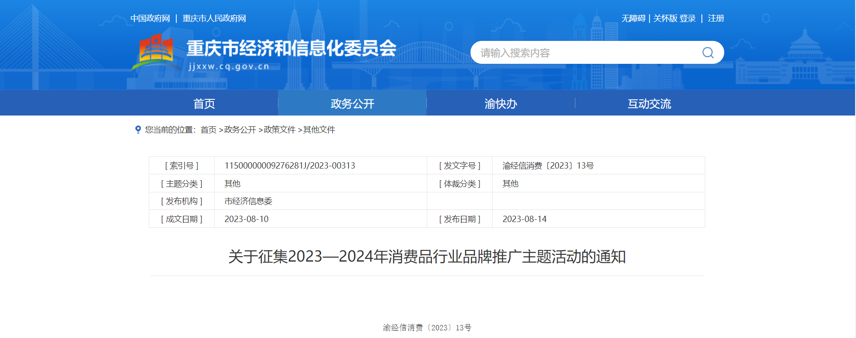Click 政务公开 in the breadcrumb trail
Image resolution: width=856 pixels, height=338 pixels.
pos(240,130)
